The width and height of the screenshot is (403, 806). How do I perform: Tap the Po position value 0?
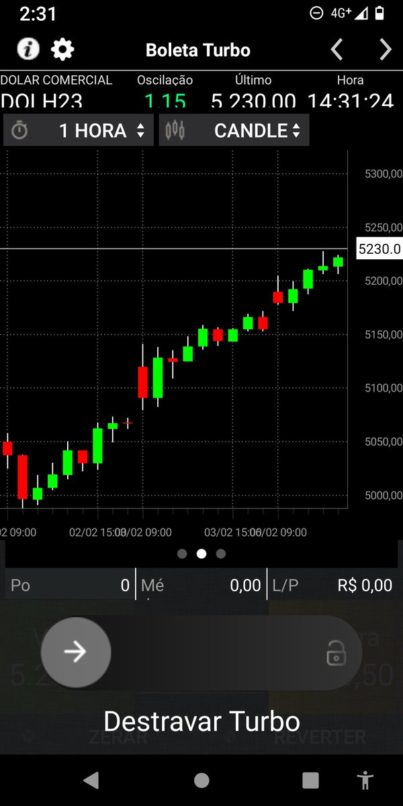click(x=125, y=586)
